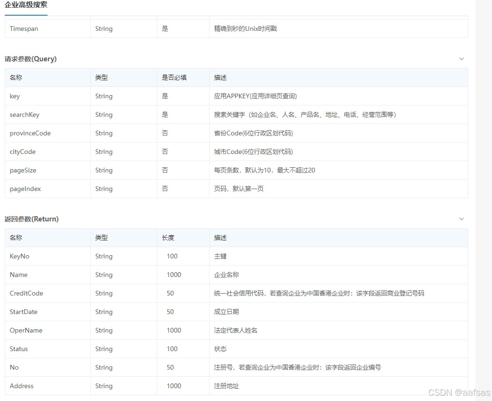Click the 请求参数(Query) heading
This screenshot has height=401, width=492.
(30, 59)
